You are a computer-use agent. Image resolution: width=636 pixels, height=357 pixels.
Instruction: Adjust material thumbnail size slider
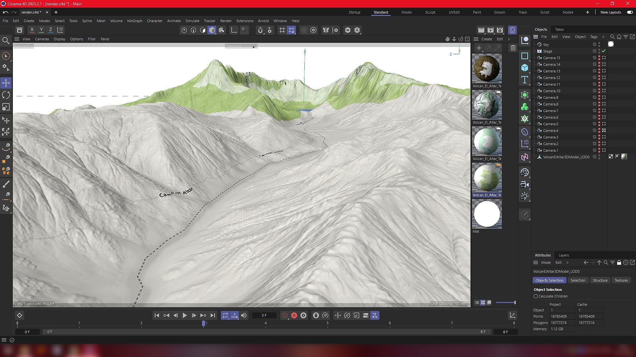[x=505, y=302]
